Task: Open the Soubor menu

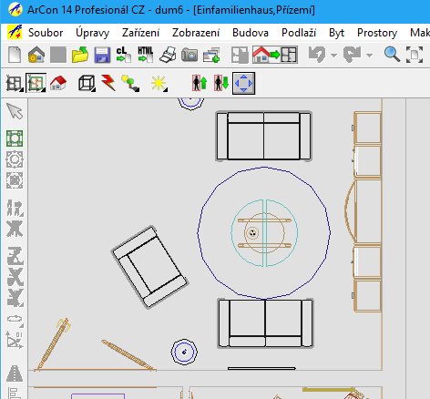Action: click(x=46, y=33)
